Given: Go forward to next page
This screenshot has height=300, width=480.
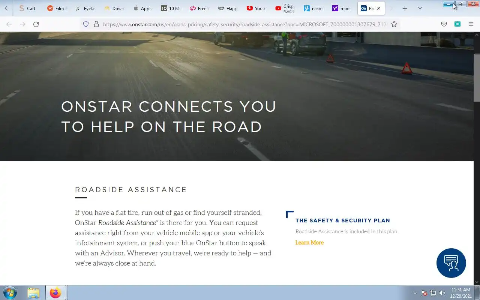Looking at the screenshot, I should (x=22, y=24).
